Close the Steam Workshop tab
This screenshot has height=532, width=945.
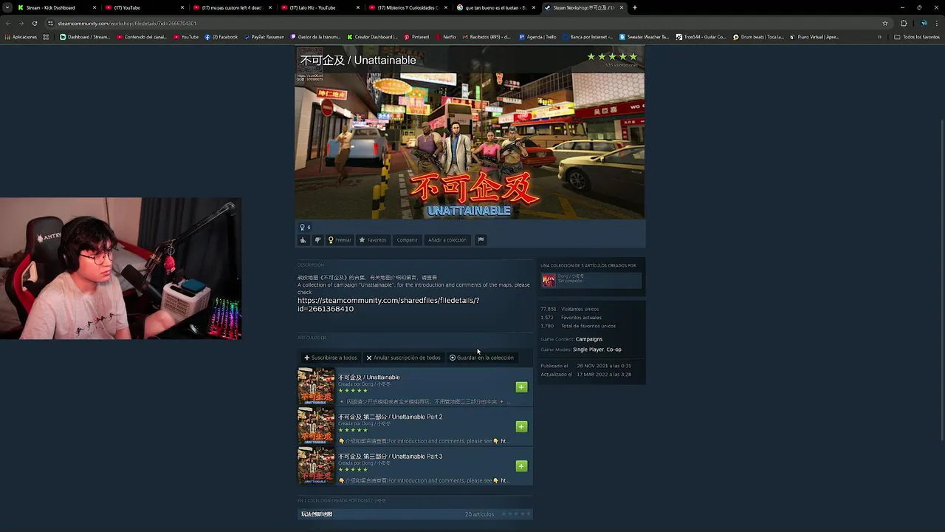coord(622,7)
